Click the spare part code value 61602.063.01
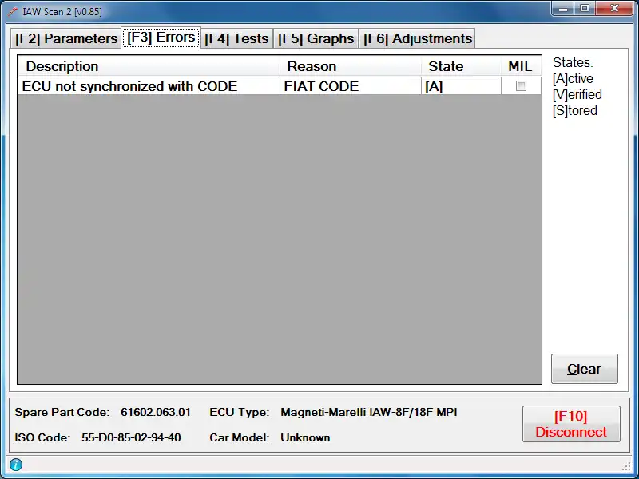 tap(156, 412)
